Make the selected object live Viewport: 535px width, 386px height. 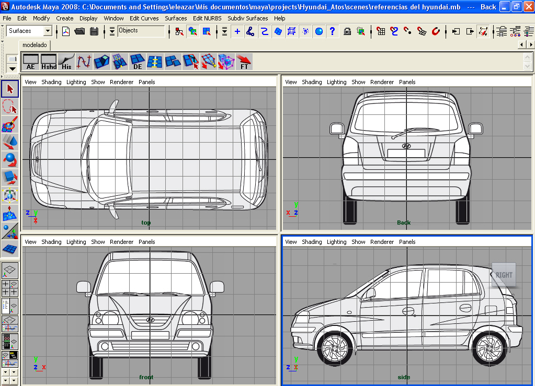pos(436,32)
